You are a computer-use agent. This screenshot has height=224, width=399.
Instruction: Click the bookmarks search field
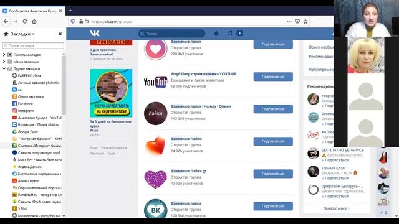point(33,45)
